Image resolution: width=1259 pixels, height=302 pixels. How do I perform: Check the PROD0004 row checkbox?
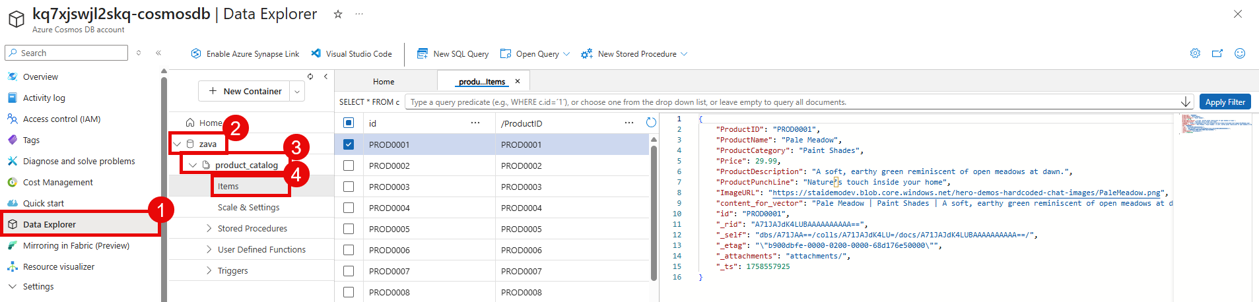click(x=349, y=208)
